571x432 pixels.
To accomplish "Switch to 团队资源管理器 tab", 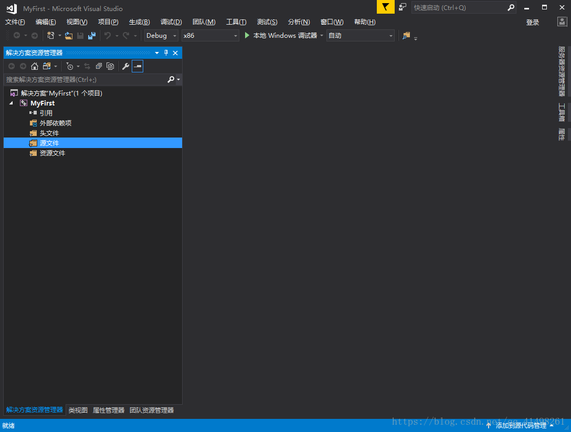I will coord(152,410).
